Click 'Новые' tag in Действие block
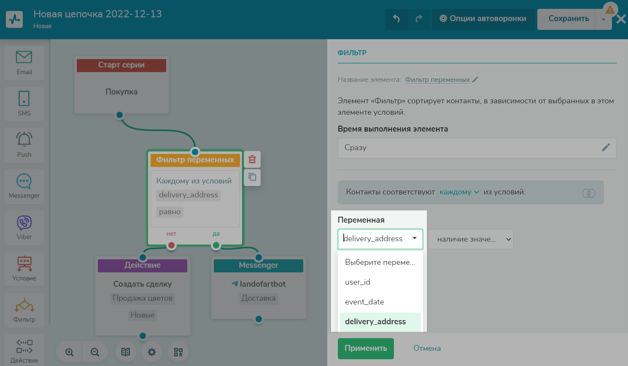Viewport: 628px width, 366px height. pyautogui.click(x=143, y=315)
